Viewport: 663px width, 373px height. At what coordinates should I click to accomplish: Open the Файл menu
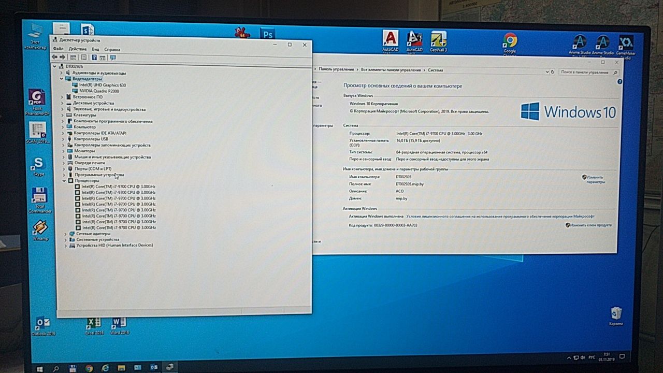pos(58,49)
